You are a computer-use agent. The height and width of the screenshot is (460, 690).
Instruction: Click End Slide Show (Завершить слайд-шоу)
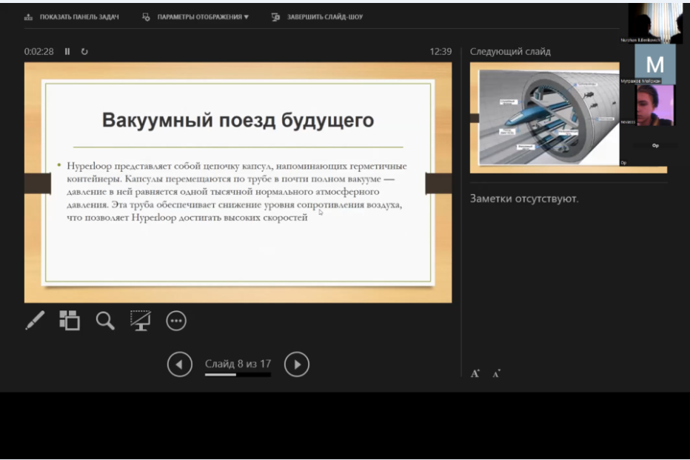point(318,17)
